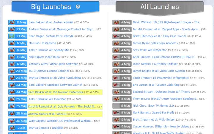Open Joshua Zamora Dragible link
214x134 pixels.
click(46, 128)
